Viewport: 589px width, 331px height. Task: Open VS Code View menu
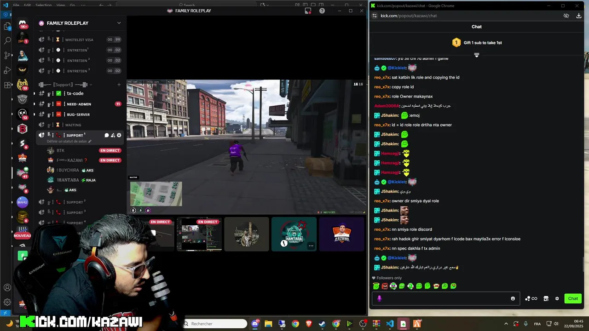pyautogui.click(x=61, y=5)
